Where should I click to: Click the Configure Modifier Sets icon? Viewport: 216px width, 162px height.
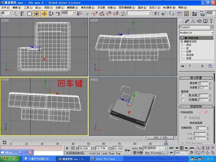click(210, 66)
